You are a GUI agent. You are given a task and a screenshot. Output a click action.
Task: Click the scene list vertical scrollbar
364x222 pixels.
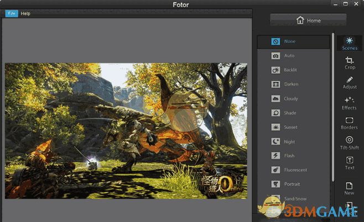333,107
